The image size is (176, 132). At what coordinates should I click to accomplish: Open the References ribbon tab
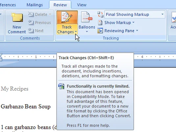pos(8,5)
